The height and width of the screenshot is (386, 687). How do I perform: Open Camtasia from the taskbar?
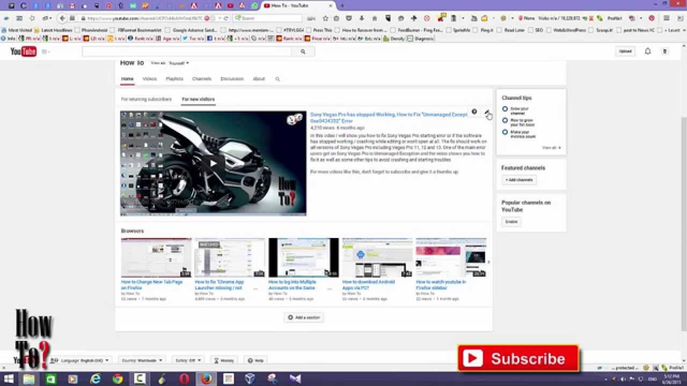[140, 379]
